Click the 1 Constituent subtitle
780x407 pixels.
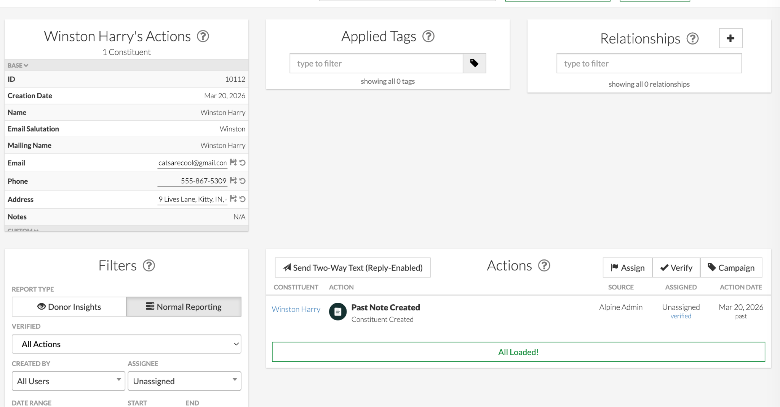[x=126, y=52]
